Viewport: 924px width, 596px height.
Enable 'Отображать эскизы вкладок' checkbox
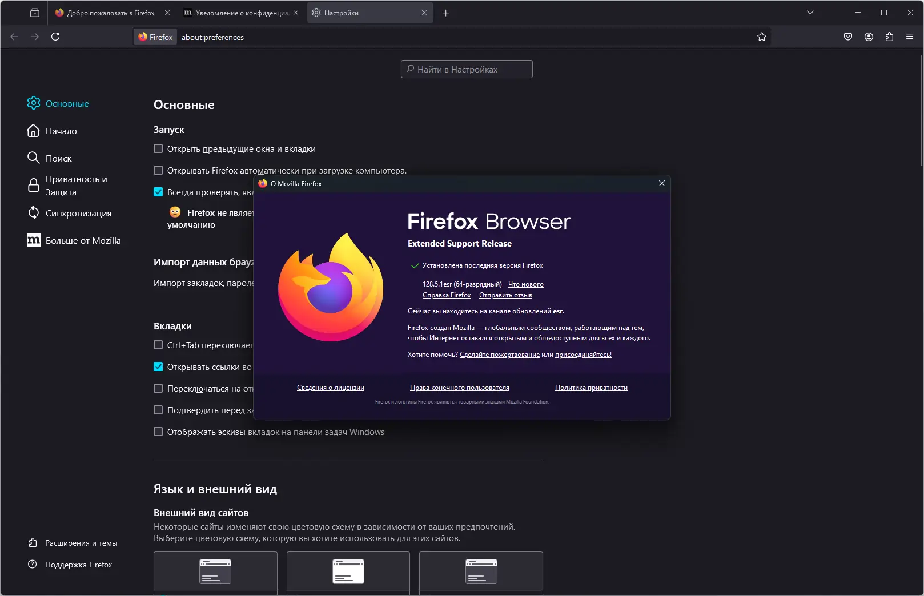tap(158, 432)
